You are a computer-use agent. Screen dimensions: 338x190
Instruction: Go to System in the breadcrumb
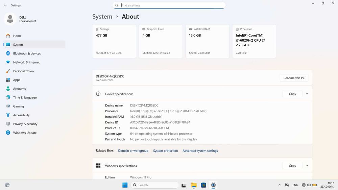pyautogui.click(x=102, y=17)
